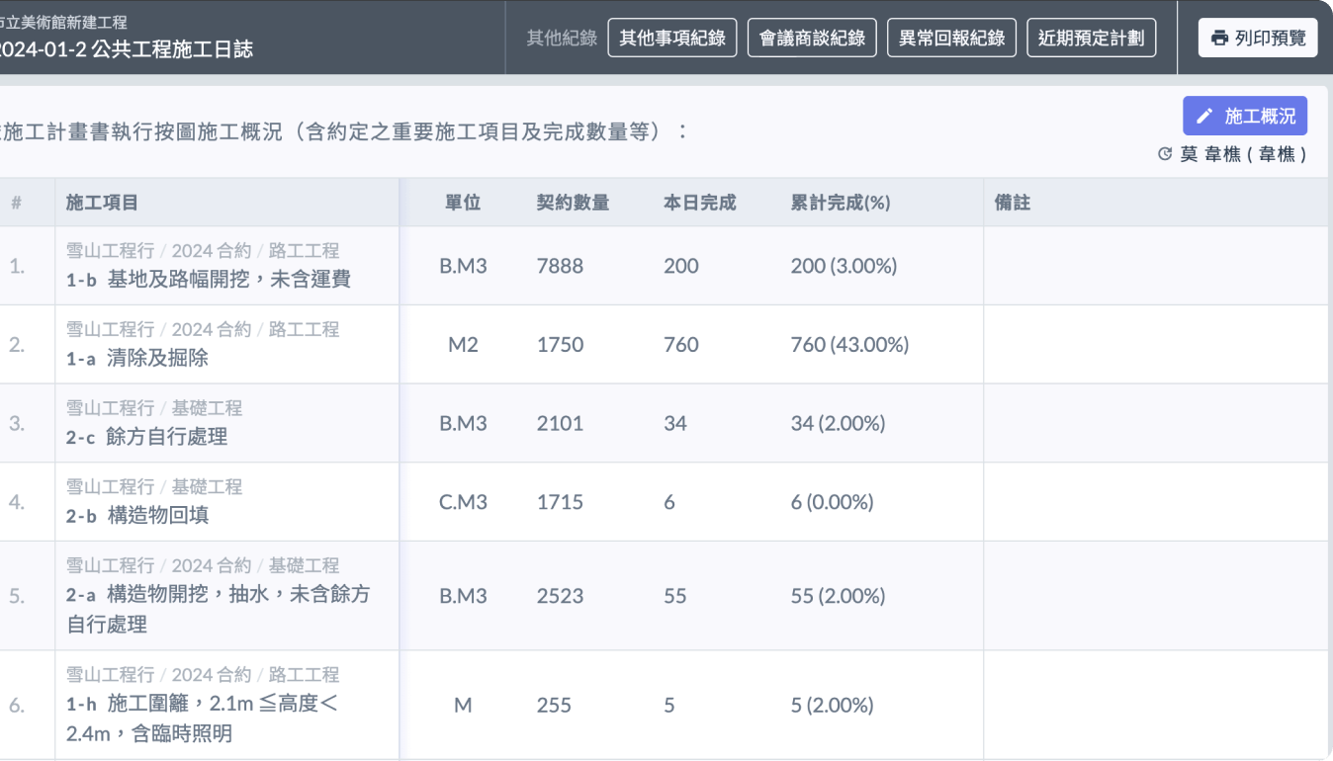Open 會議商談紀錄 record
The image size is (1333, 761).
[x=812, y=38]
